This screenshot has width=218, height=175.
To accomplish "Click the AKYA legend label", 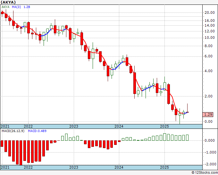I will (x=5, y=7).
